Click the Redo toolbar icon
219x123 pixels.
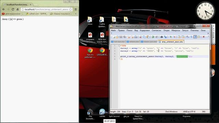click(x=157, y=37)
